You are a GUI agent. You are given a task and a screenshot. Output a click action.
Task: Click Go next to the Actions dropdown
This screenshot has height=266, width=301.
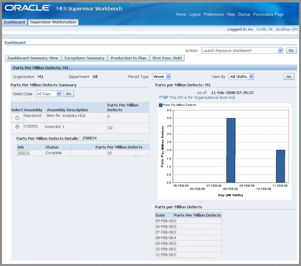coord(291,51)
